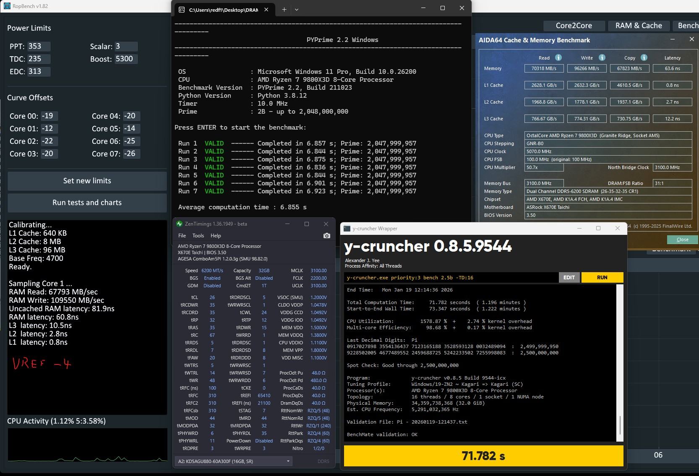Minimize the ZenTimings window
Image resolution: width=699 pixels, height=476 pixels.
(287, 224)
